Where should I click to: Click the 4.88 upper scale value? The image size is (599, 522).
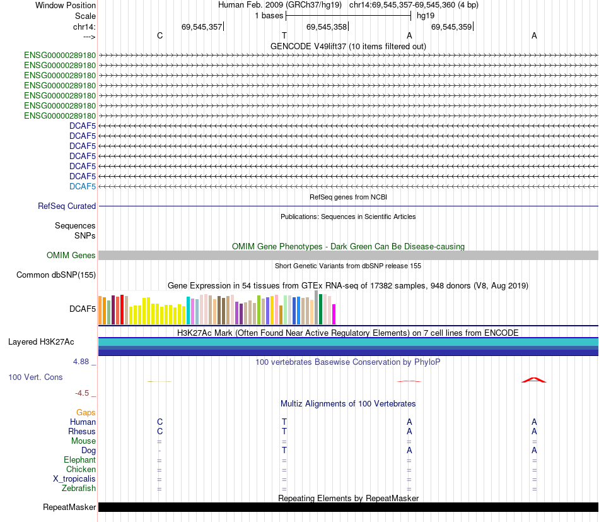point(81,362)
